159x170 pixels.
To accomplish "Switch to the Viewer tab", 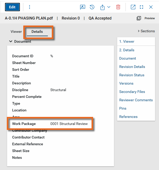I will (16, 32).
